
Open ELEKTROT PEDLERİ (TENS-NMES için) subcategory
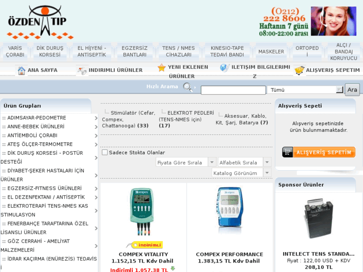186,119
